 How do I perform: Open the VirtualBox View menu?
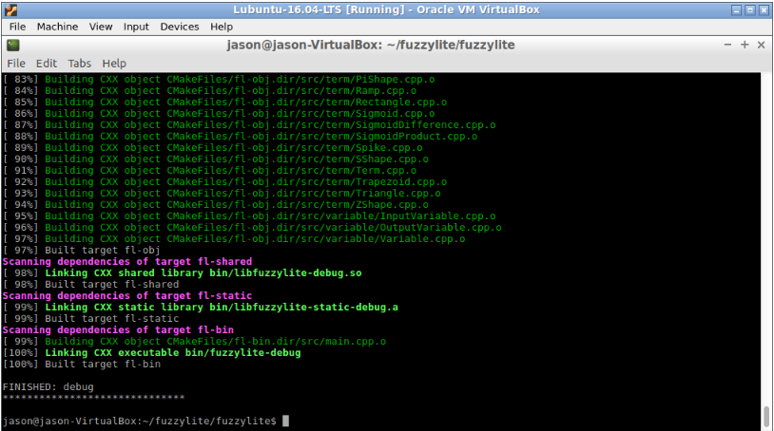(x=101, y=27)
